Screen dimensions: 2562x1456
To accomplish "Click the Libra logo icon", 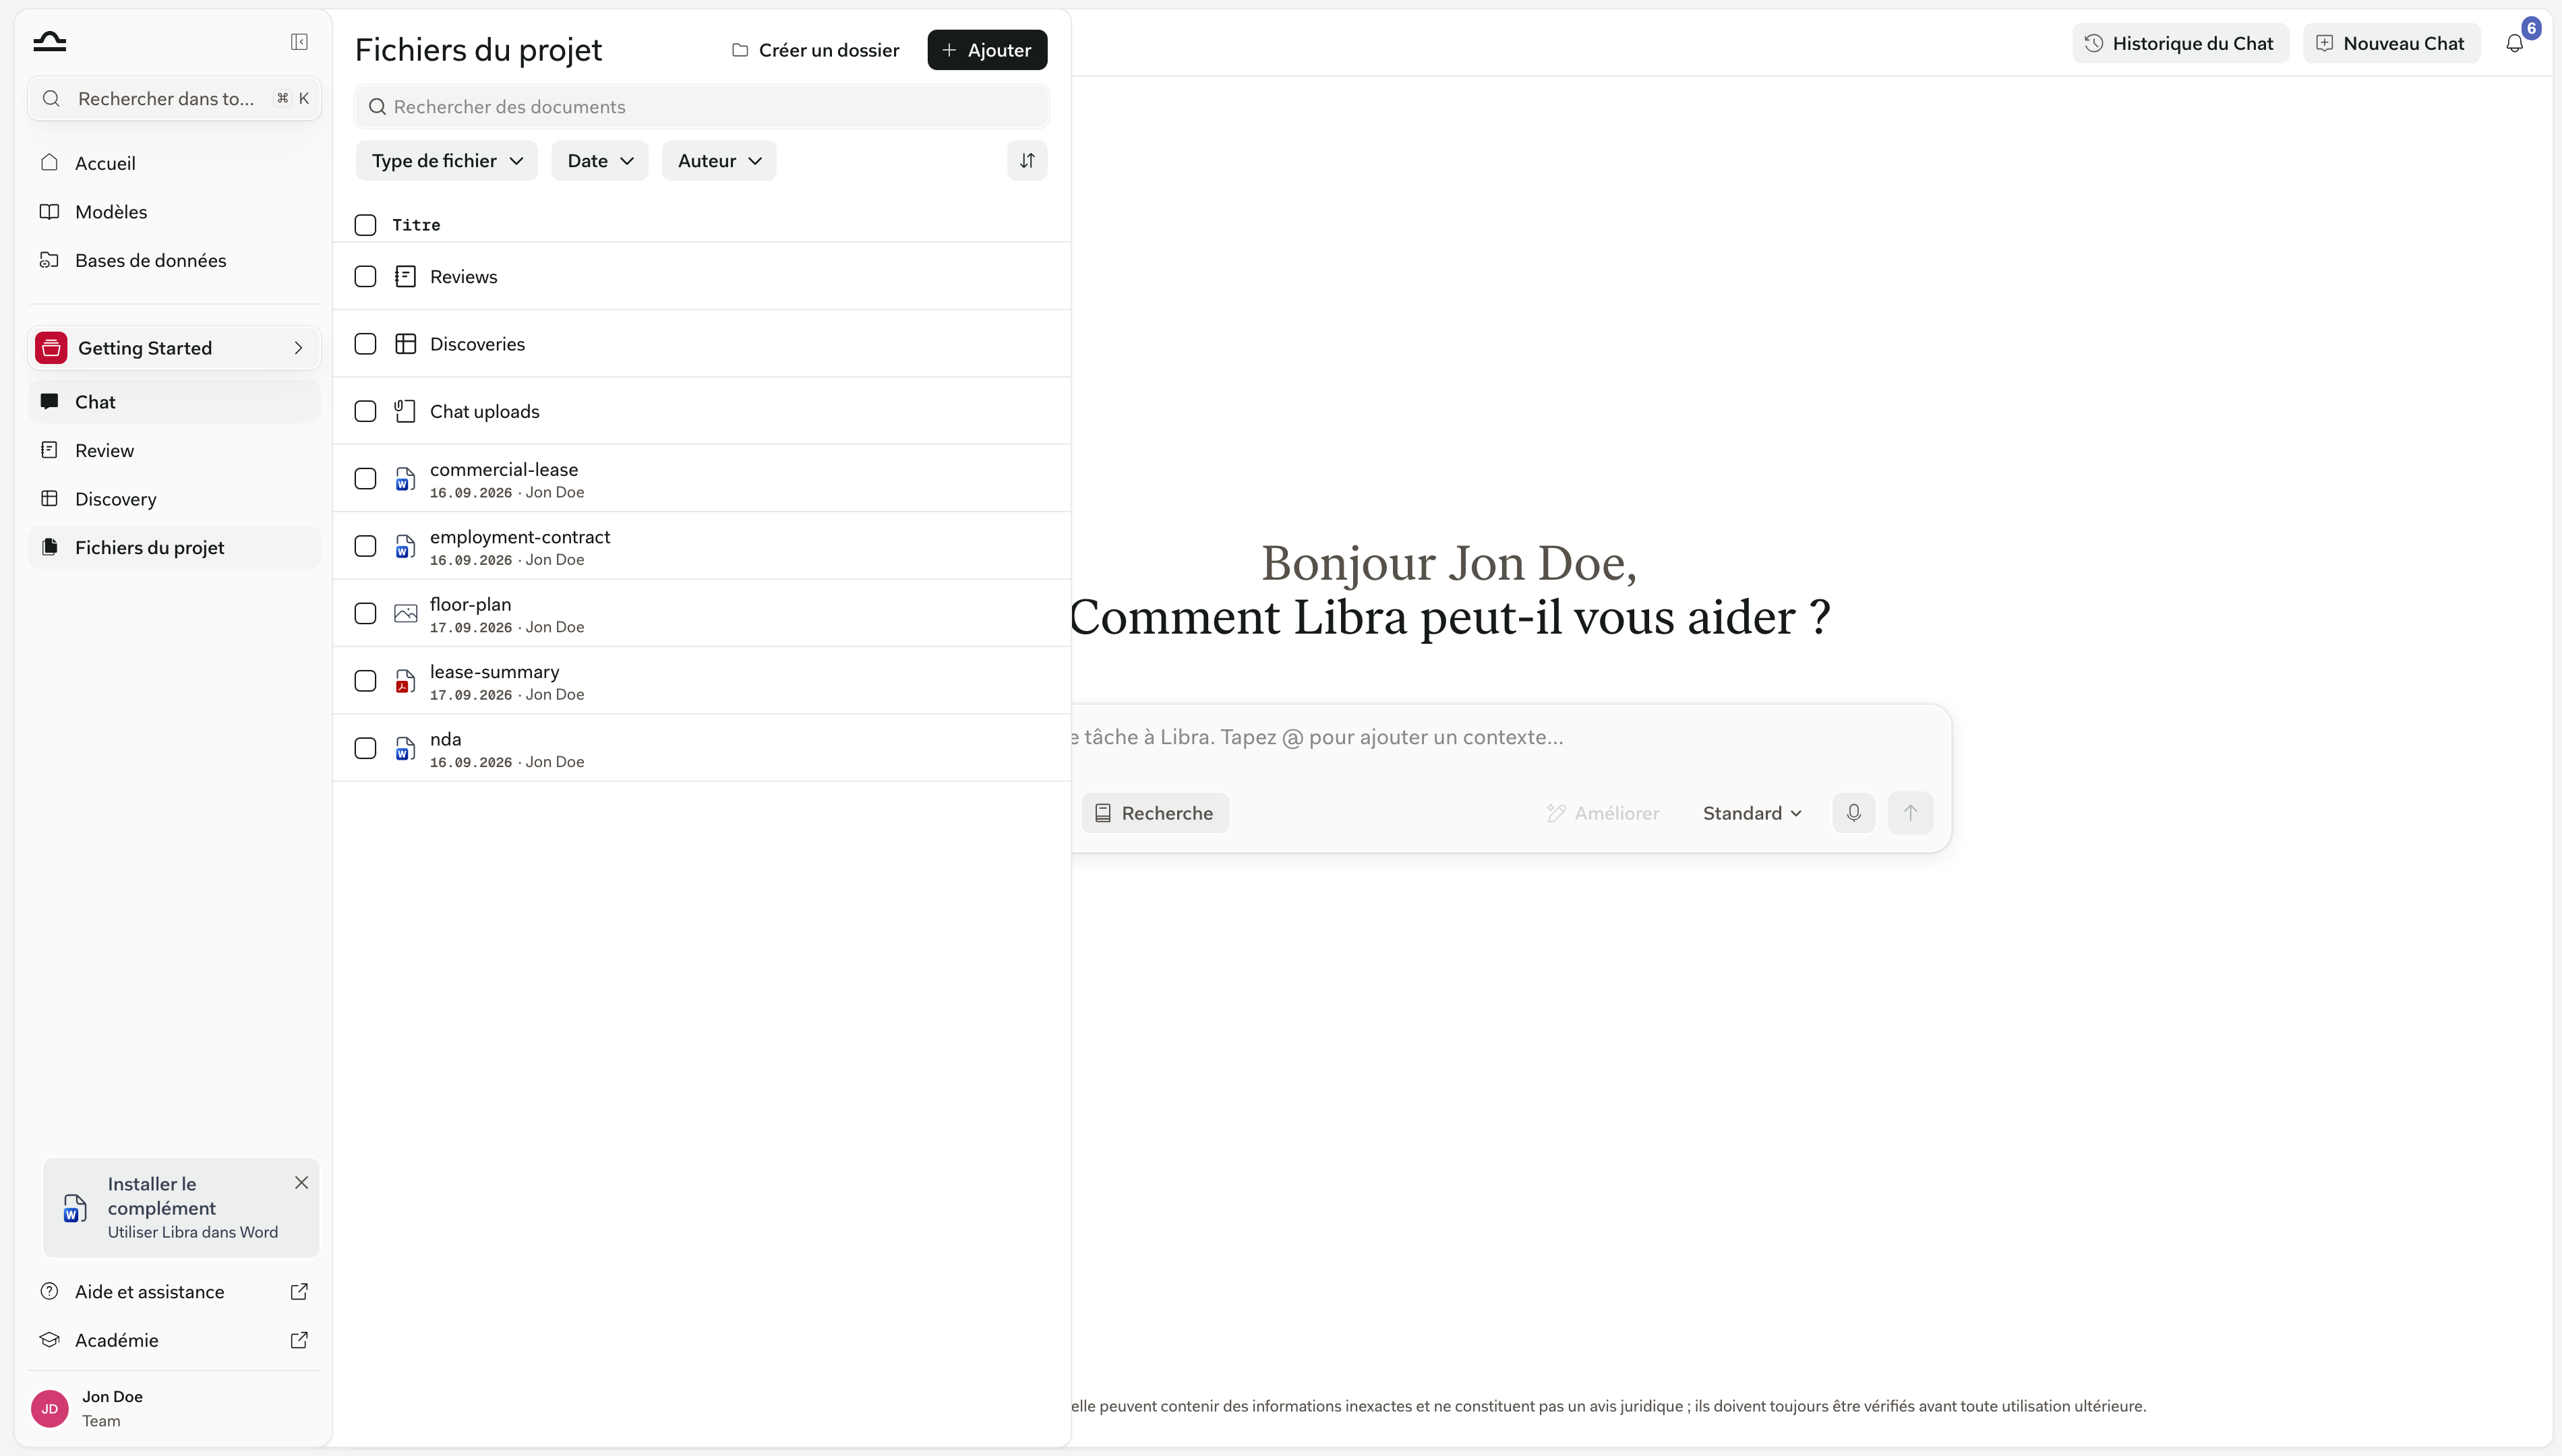I will [x=49, y=42].
